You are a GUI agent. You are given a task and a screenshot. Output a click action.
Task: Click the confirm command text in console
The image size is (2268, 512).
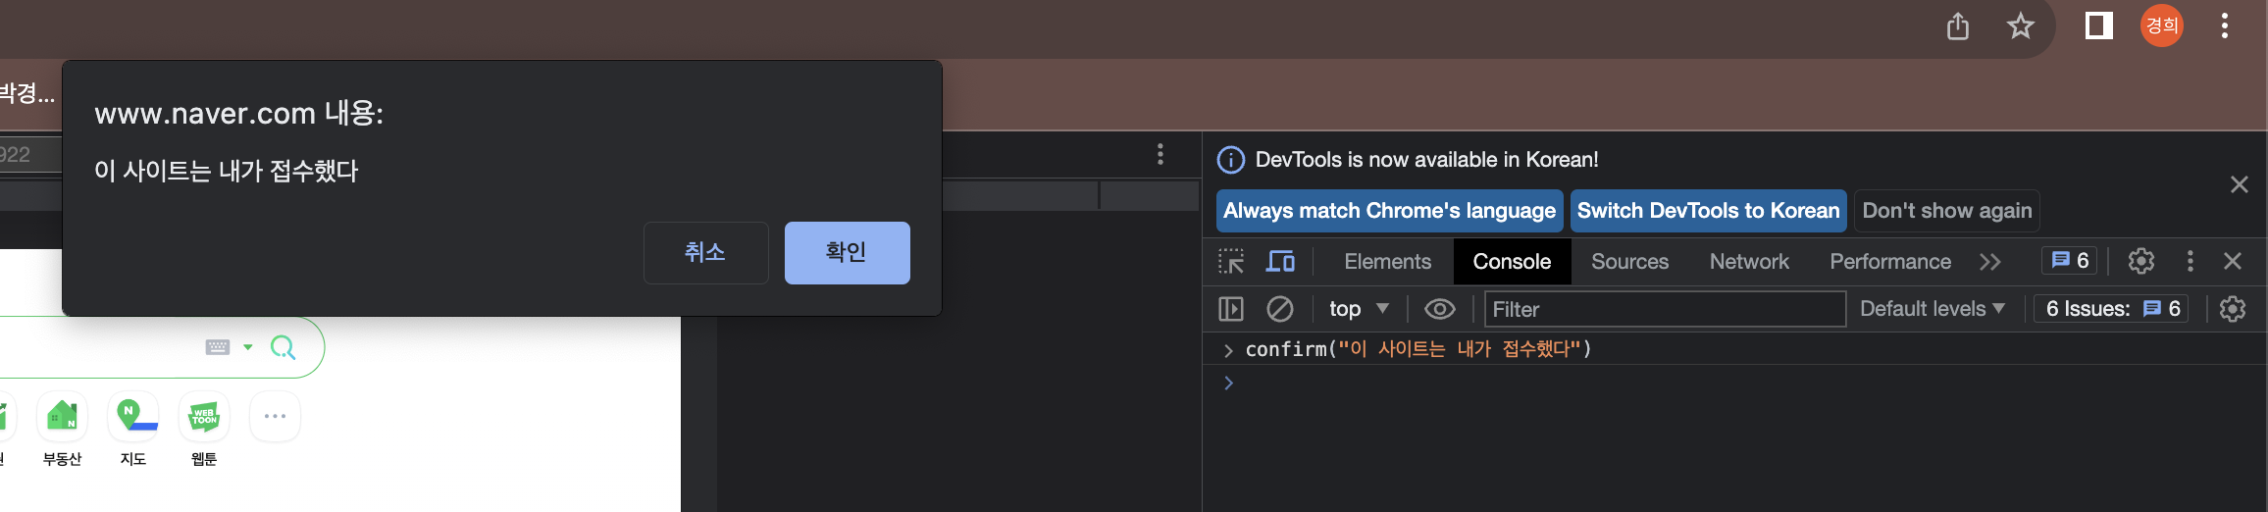click(1417, 349)
